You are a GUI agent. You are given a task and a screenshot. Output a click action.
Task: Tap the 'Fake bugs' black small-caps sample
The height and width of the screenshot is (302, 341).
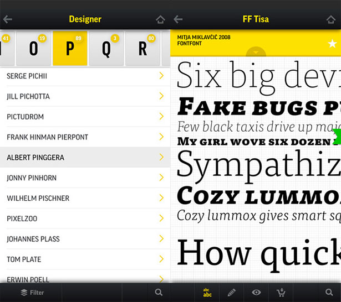tap(259, 107)
